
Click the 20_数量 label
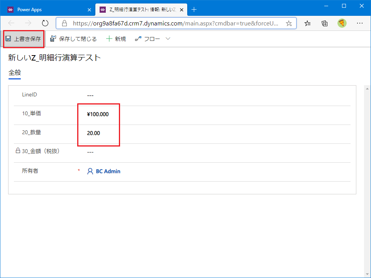pyautogui.click(x=32, y=132)
